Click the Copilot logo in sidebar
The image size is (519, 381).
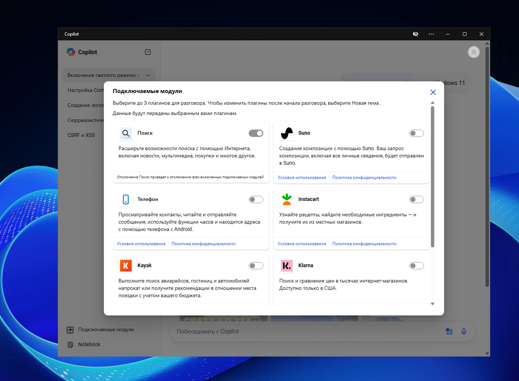pyautogui.click(x=71, y=52)
